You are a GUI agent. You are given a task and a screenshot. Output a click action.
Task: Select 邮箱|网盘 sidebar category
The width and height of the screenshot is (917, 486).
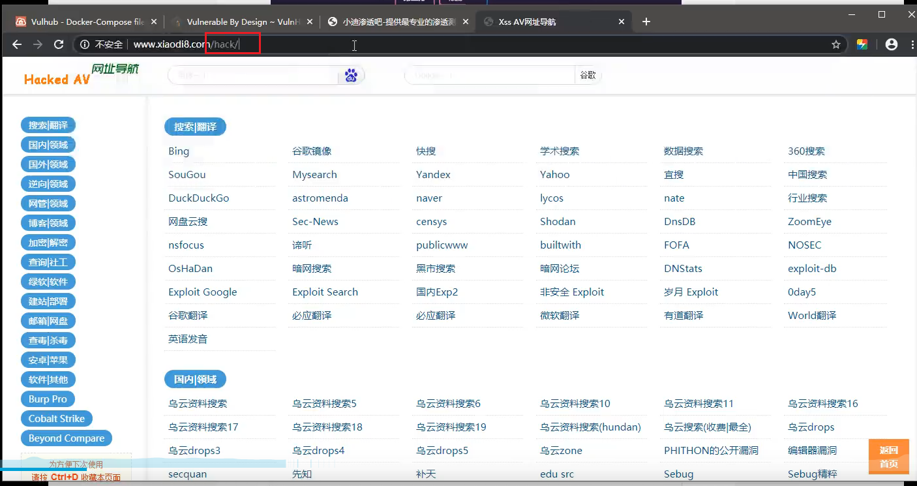point(48,321)
